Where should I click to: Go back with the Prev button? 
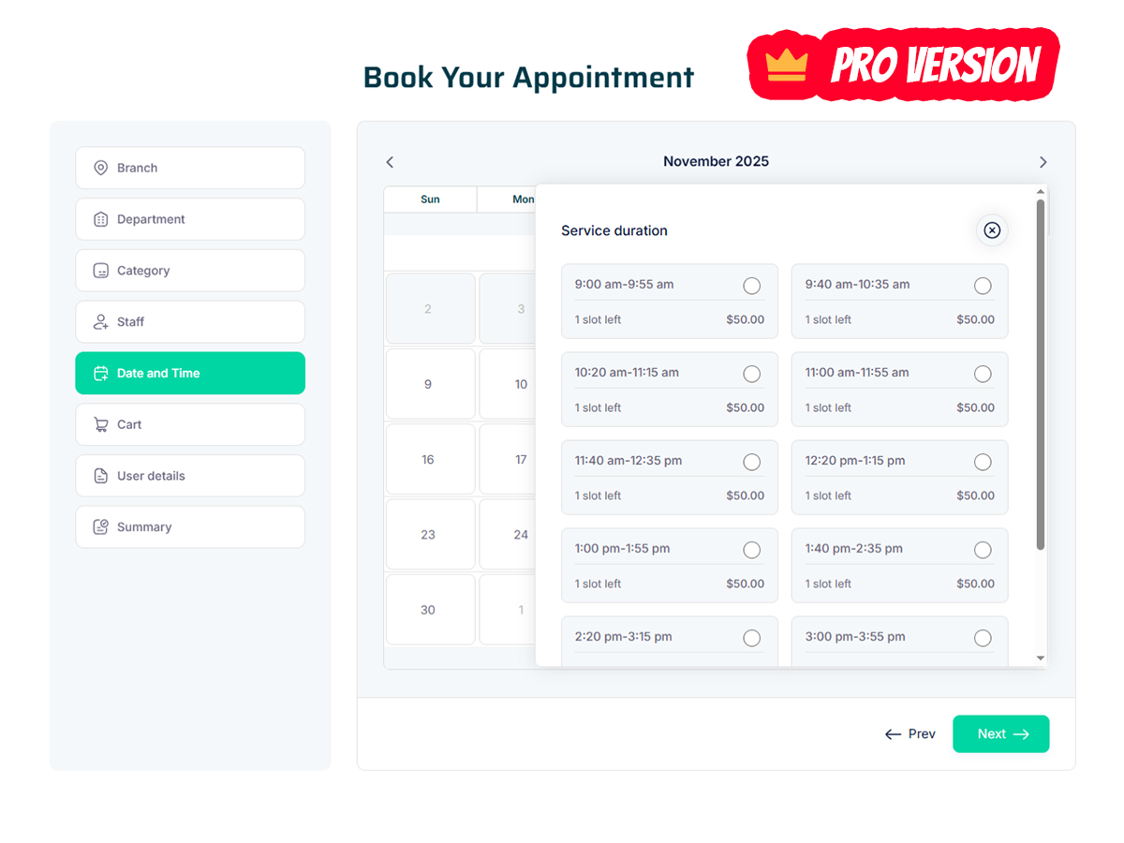coord(910,734)
